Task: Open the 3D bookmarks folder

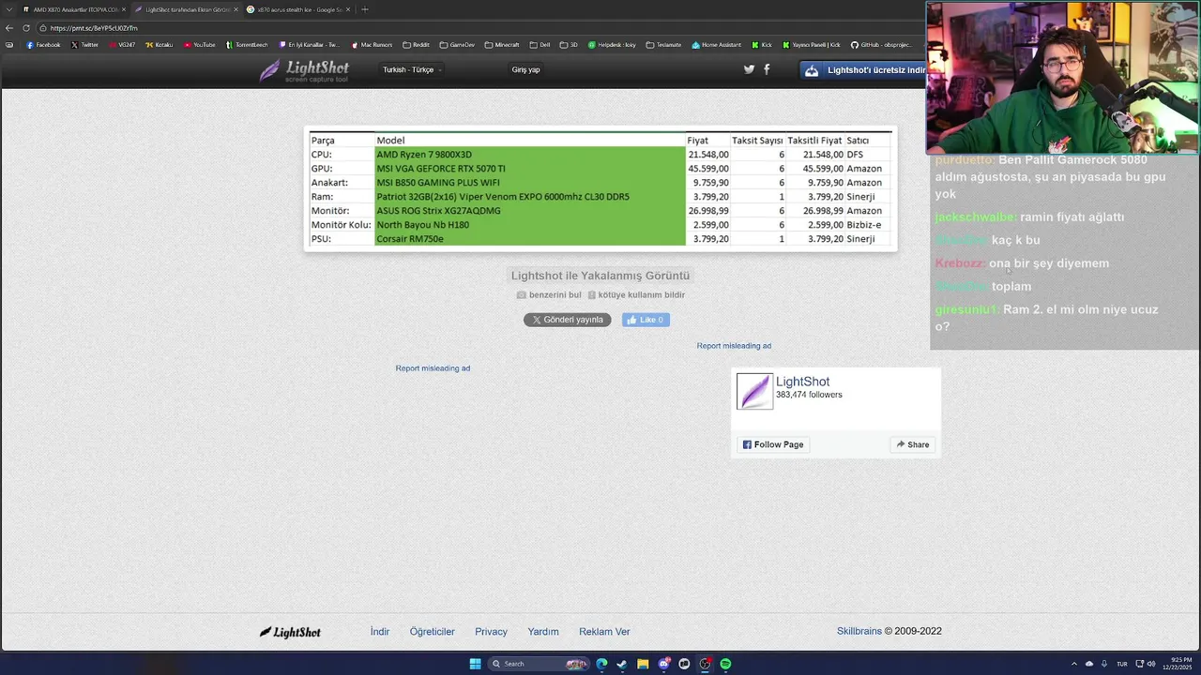Action: click(x=569, y=45)
